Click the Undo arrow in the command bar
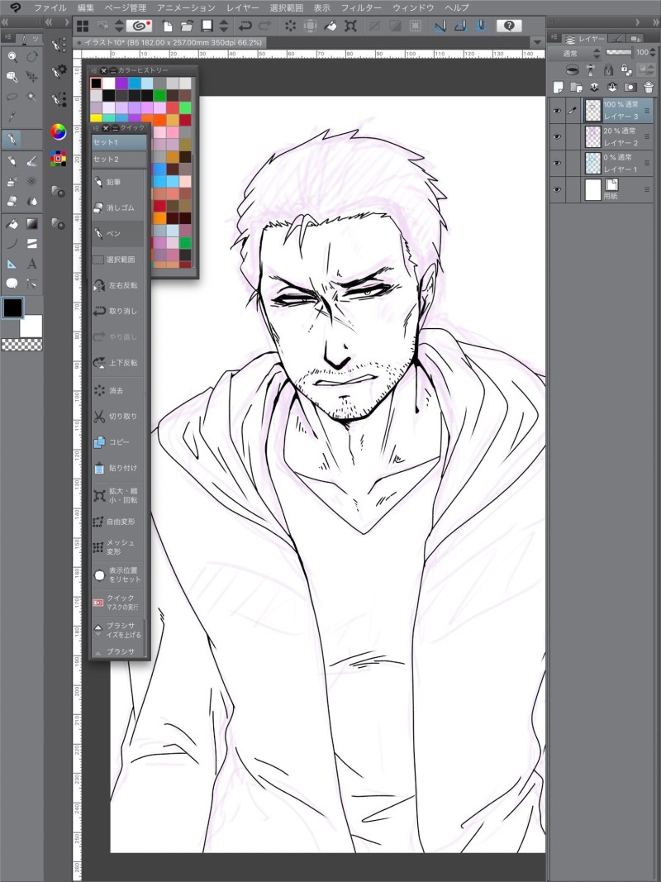The height and width of the screenshot is (882, 661). (x=245, y=26)
